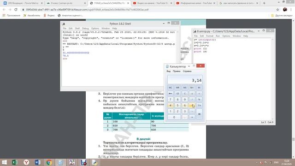Click the Windows Start button

[4, 162]
